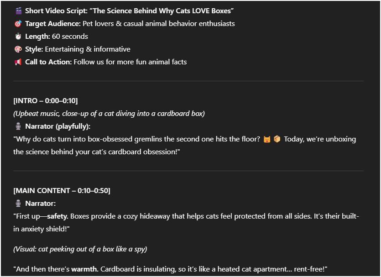Click the target emoji next to Target Audience
Screen dimensions: 381x277
[x=18, y=24]
